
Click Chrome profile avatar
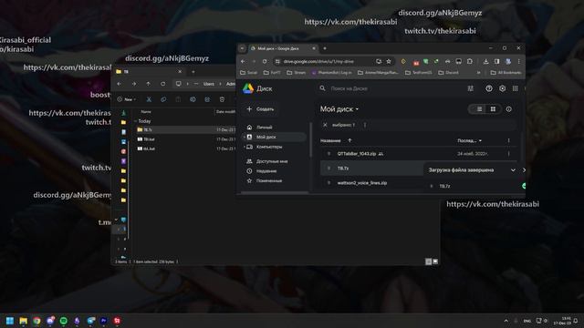[508, 61]
